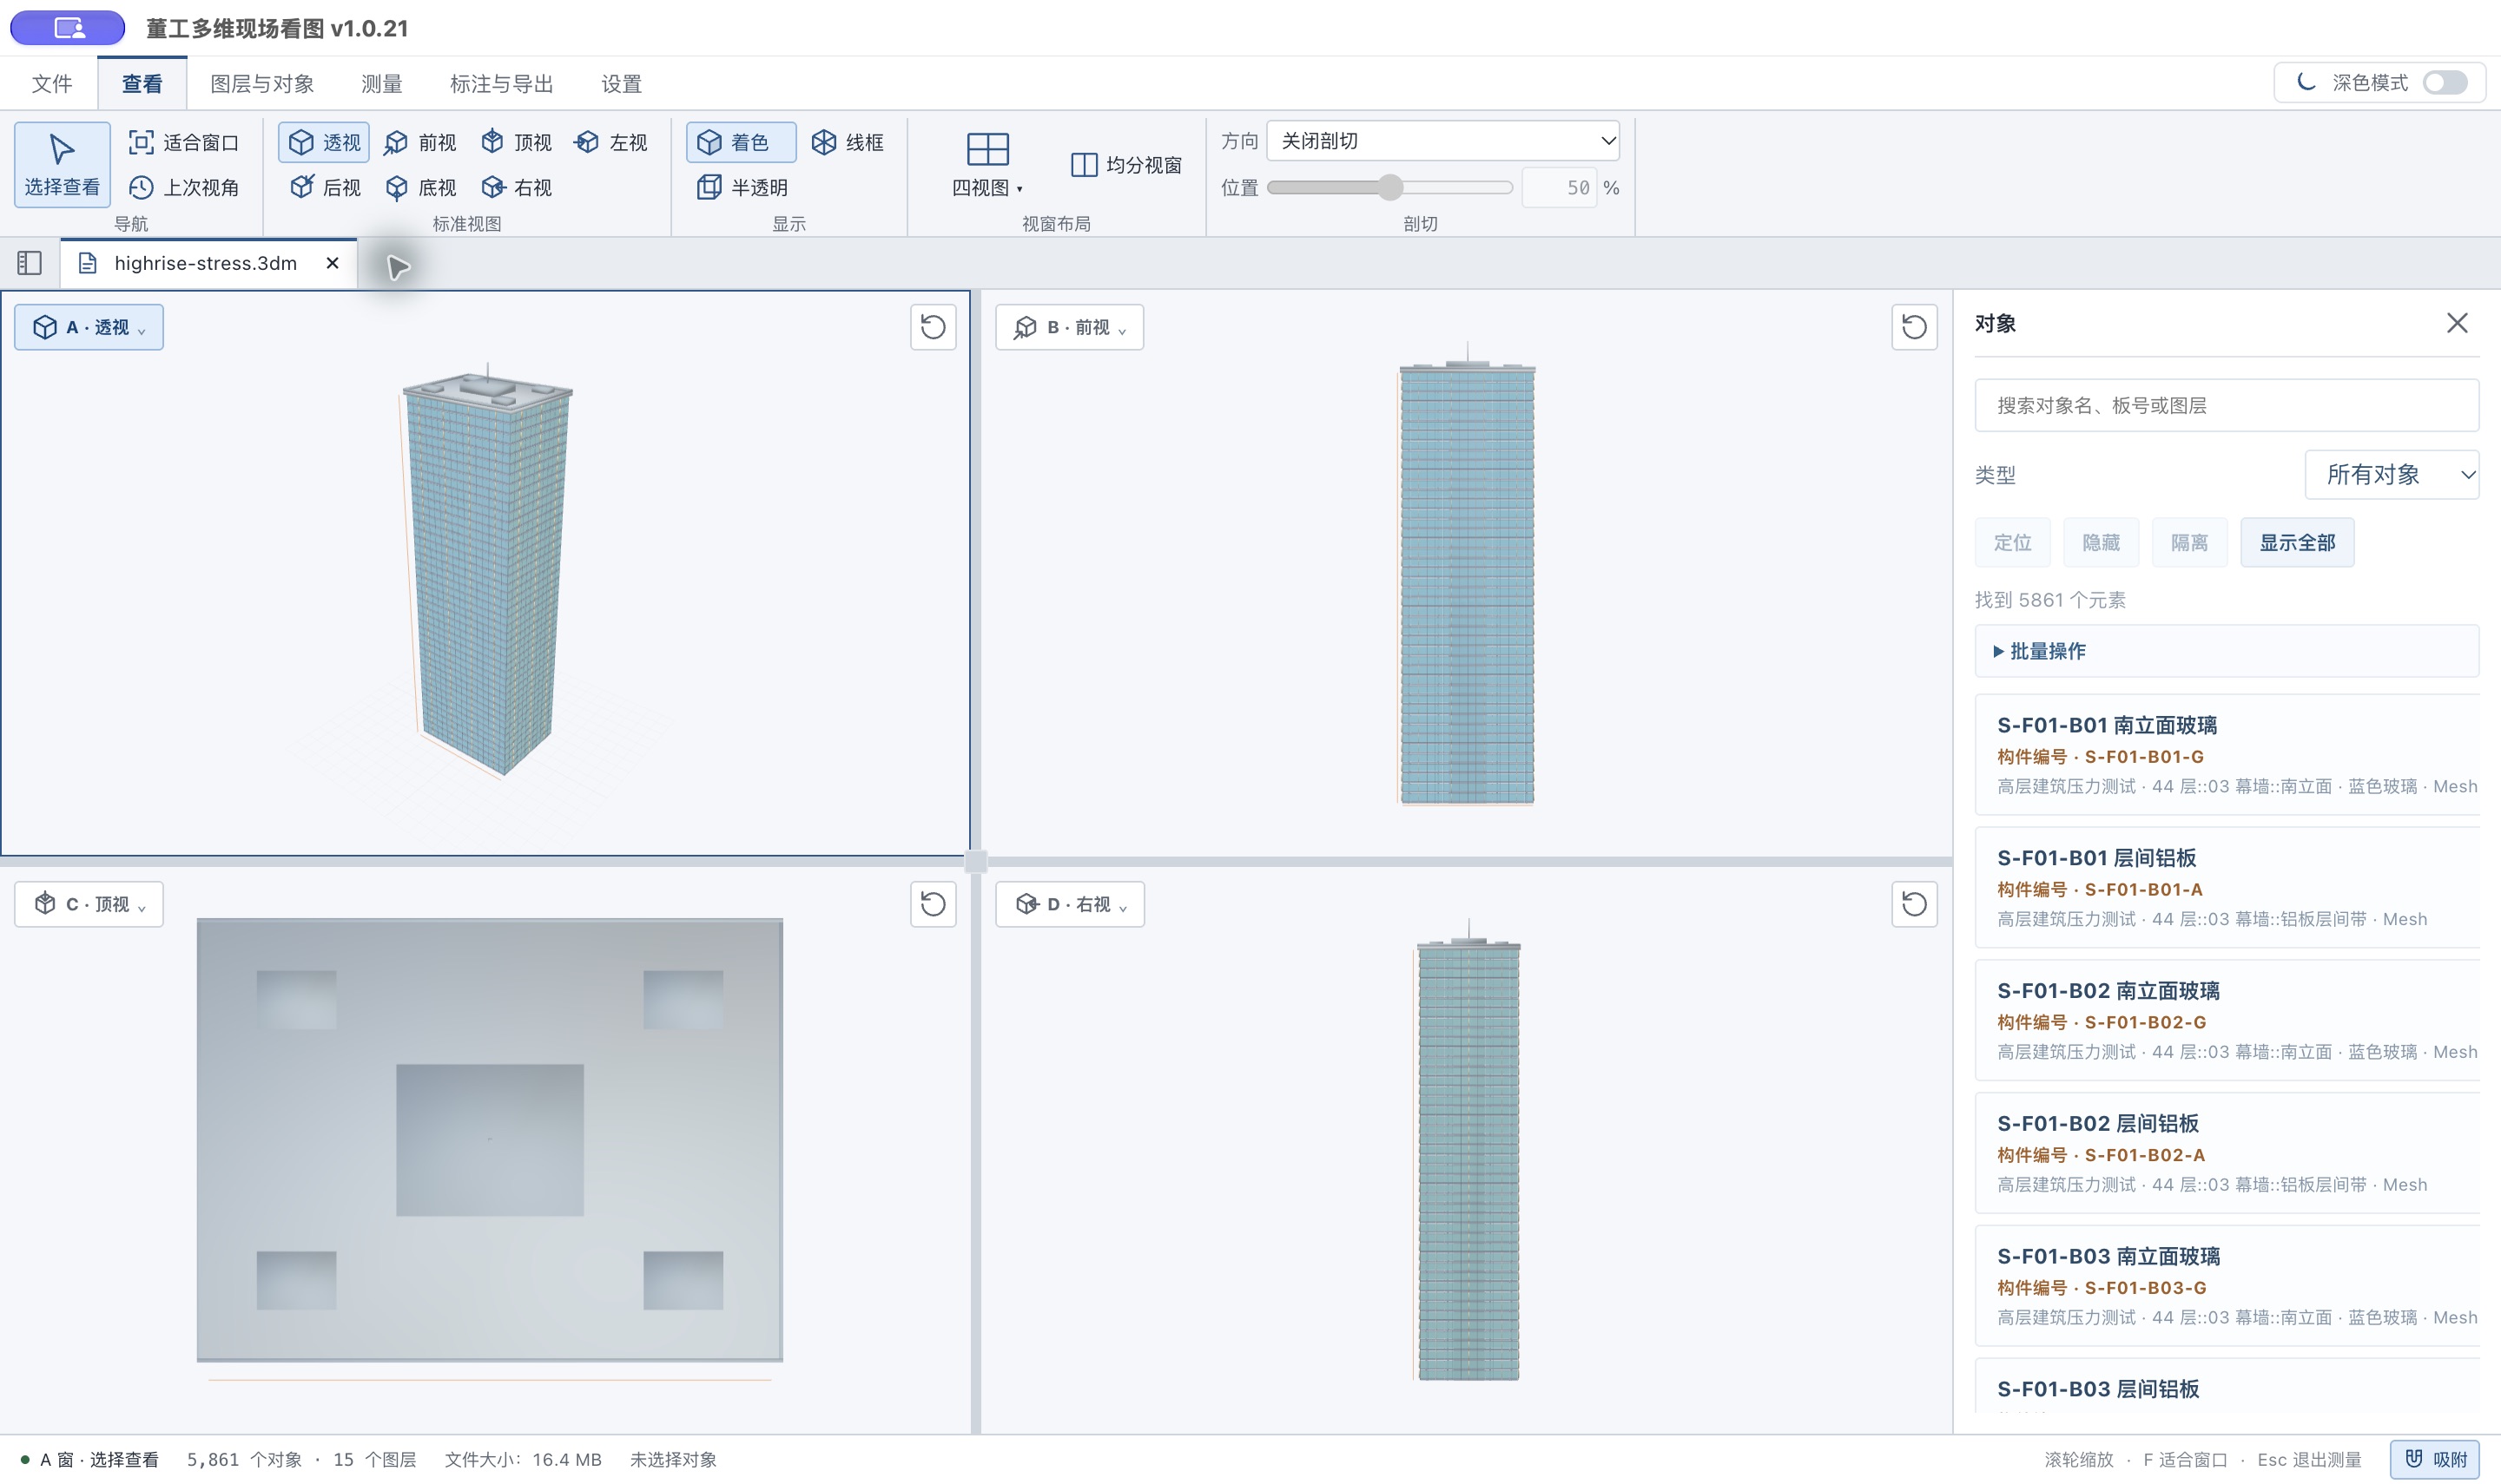Viewport: 2501px width, 1484px height.
Task: Open the 方向 关闭剖切 dropdown
Action: (1442, 141)
